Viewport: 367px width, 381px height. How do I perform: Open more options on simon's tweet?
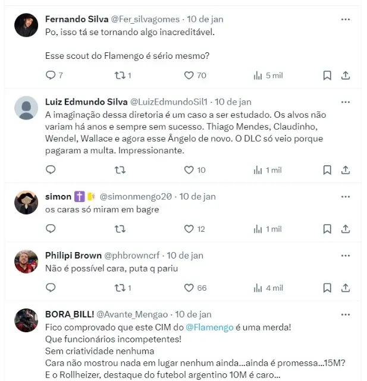[x=346, y=196]
